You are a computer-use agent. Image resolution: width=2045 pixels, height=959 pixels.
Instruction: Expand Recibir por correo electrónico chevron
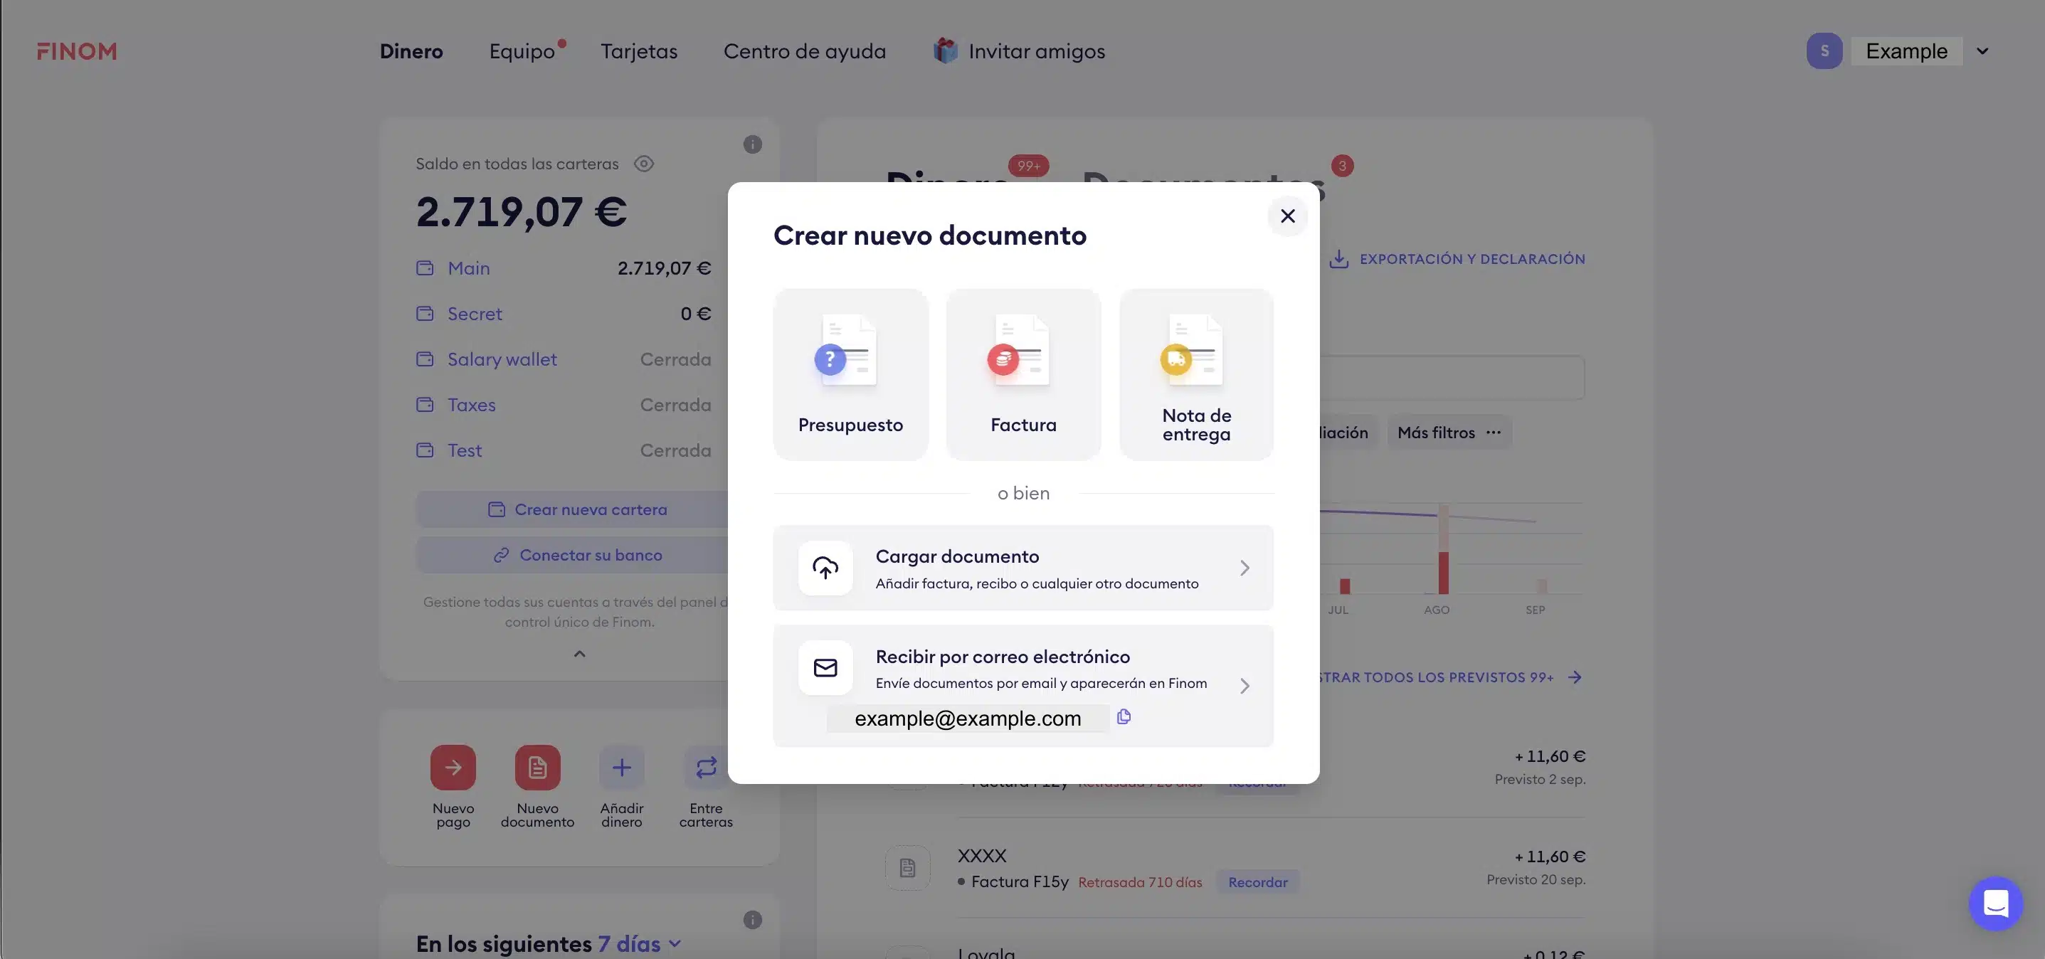tap(1244, 686)
